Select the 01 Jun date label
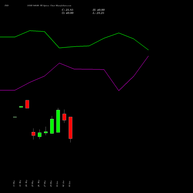This screenshot has height=193, width=193. (x=57, y=184)
